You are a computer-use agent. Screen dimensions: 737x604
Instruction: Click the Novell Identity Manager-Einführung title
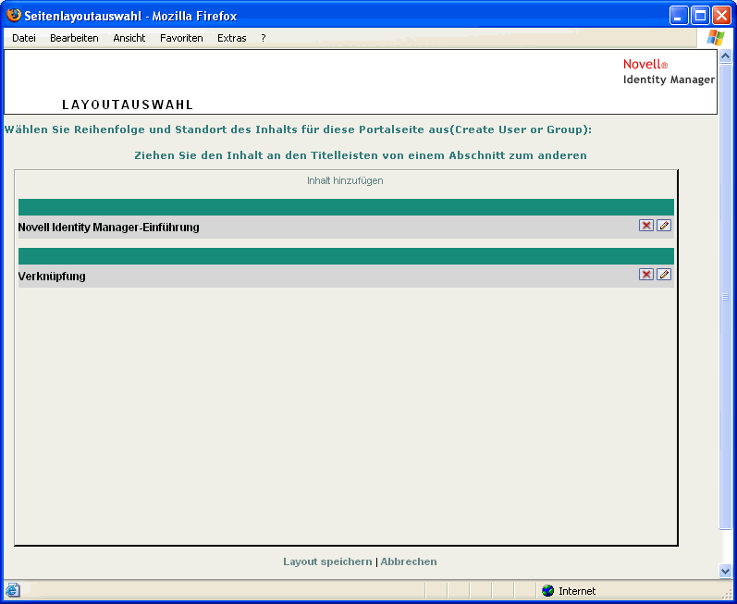click(x=108, y=228)
